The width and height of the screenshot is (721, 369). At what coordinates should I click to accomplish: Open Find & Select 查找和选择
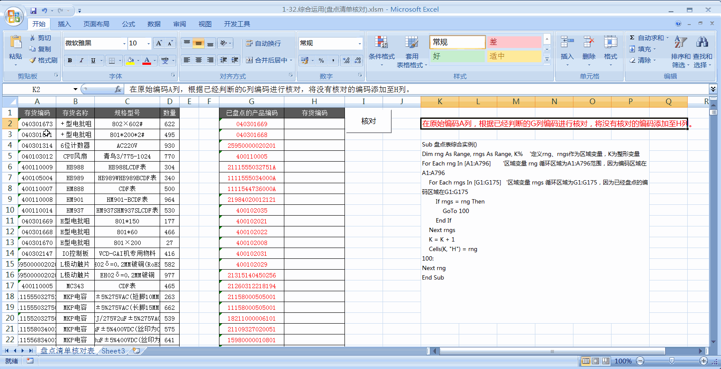tap(702, 52)
